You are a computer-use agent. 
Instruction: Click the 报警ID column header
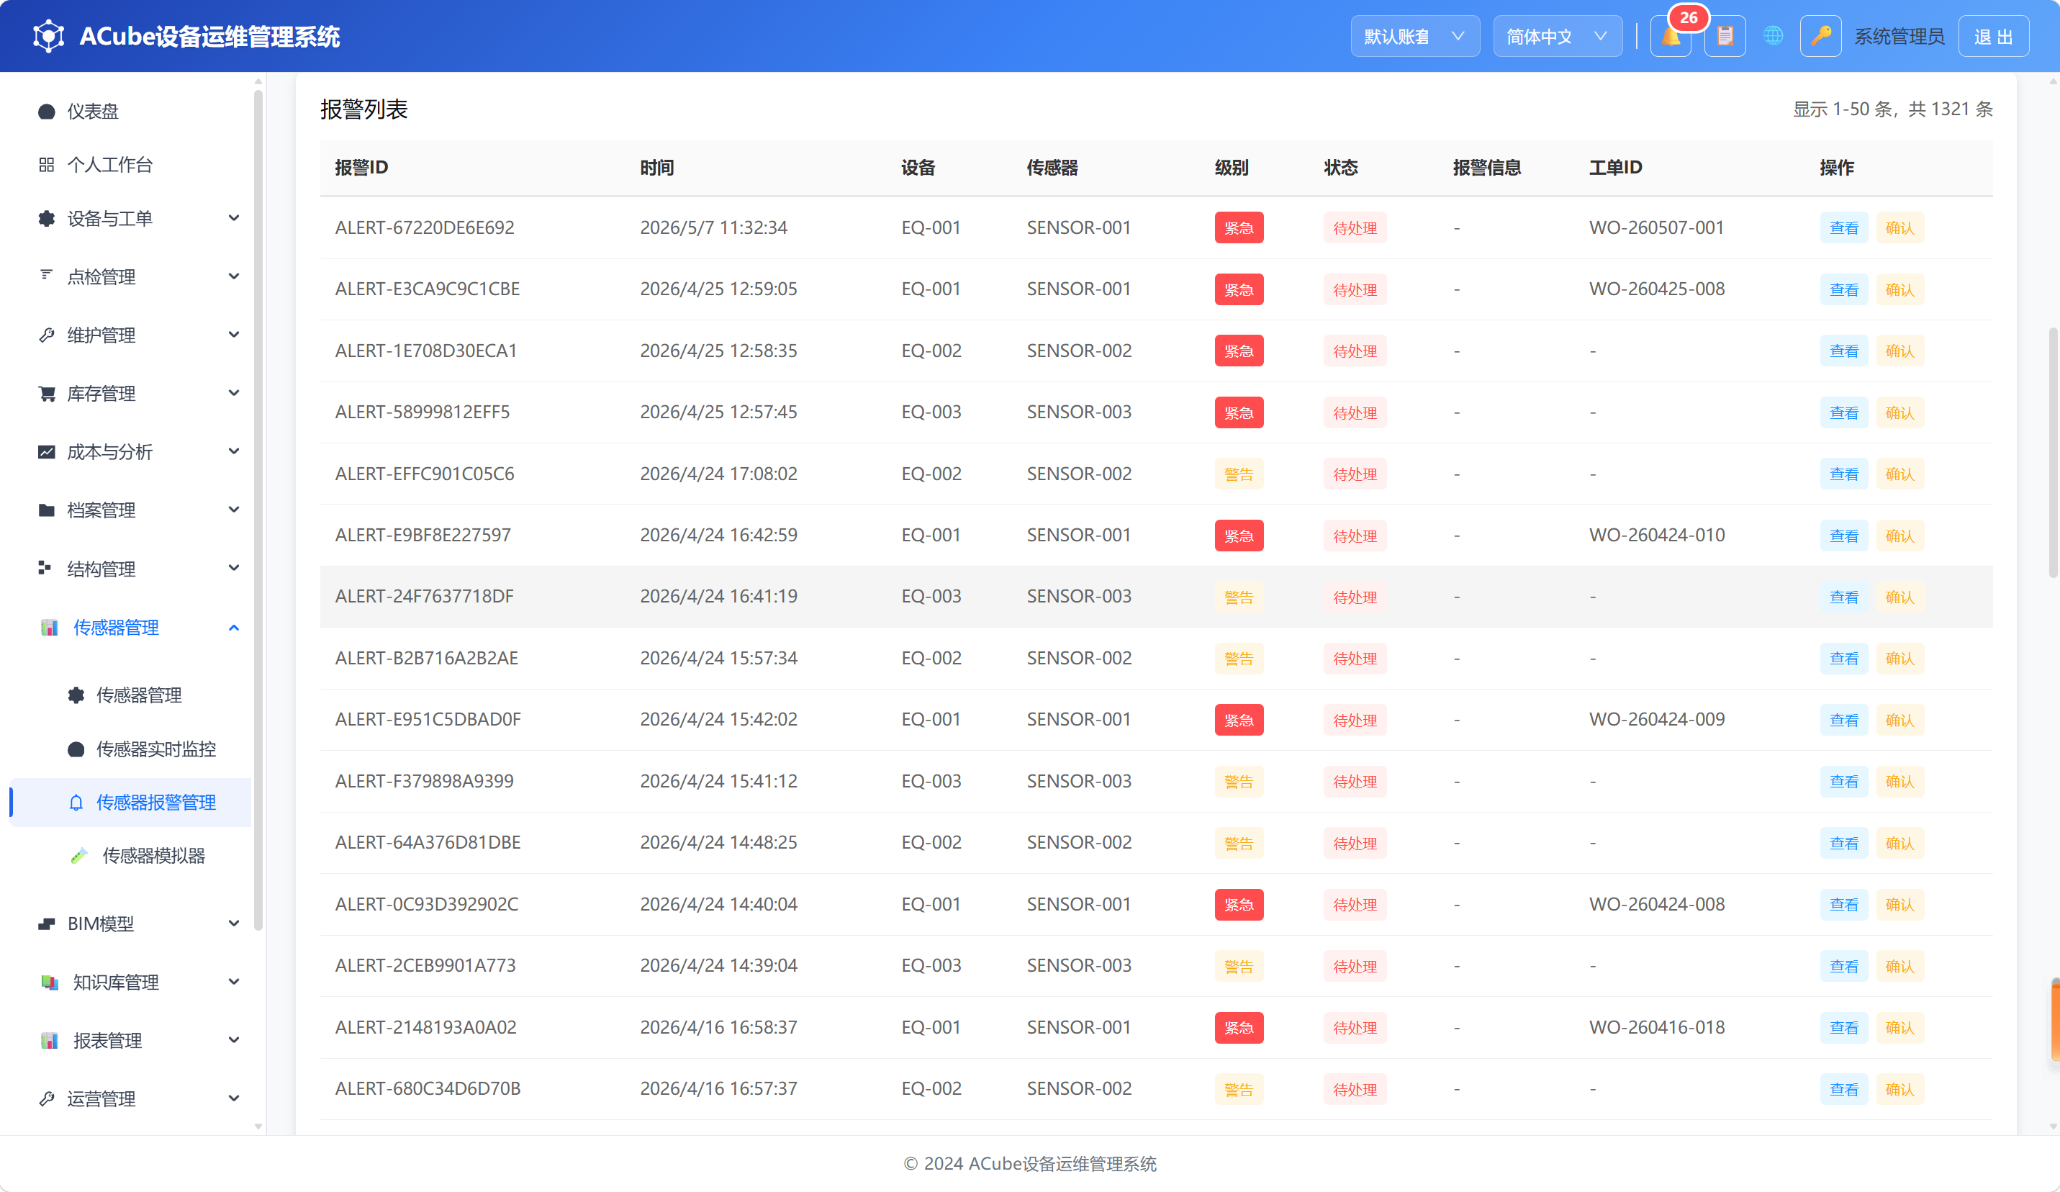coord(361,168)
